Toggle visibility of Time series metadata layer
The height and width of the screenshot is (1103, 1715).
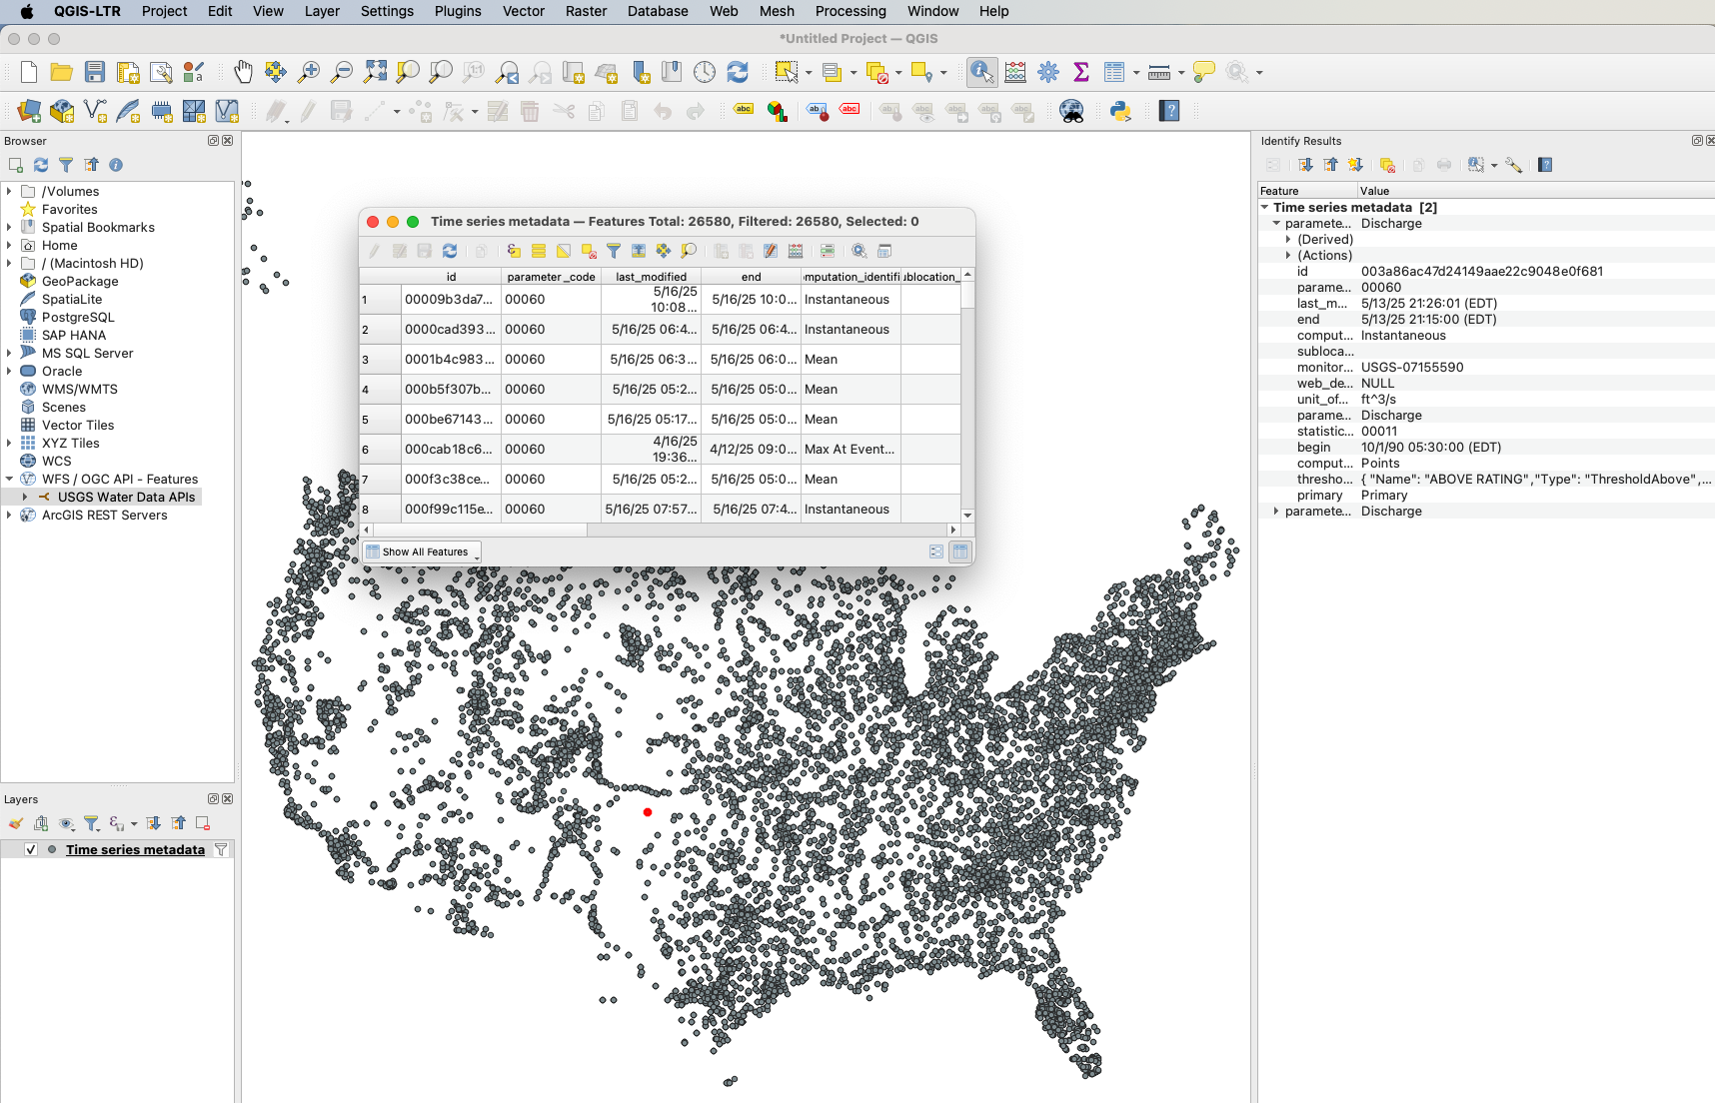click(31, 849)
